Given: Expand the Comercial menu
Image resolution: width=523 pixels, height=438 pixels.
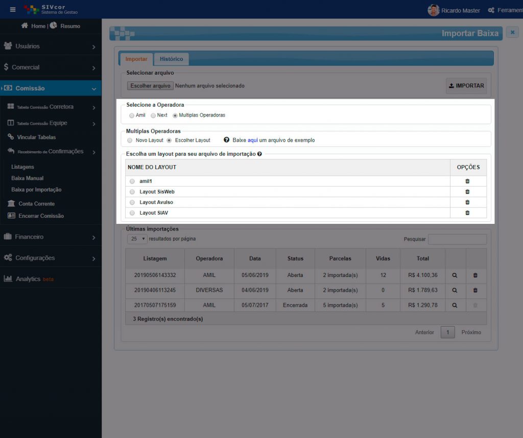Looking at the screenshot, I should [51, 67].
